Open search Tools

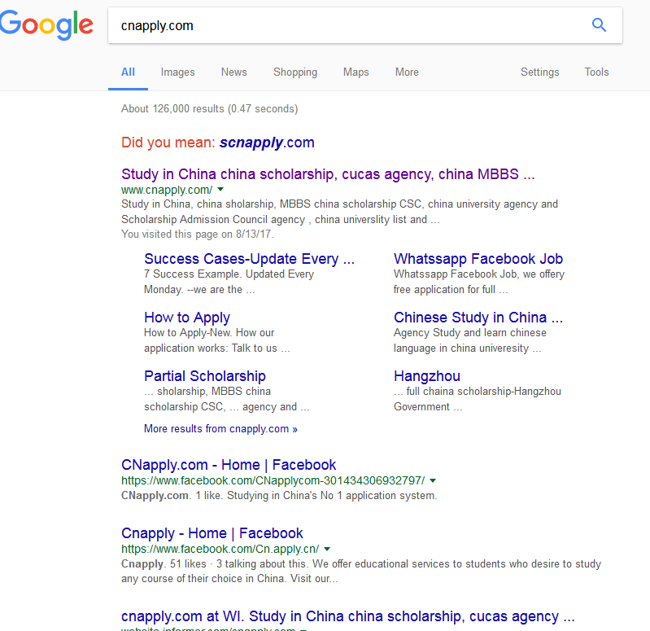click(x=596, y=72)
